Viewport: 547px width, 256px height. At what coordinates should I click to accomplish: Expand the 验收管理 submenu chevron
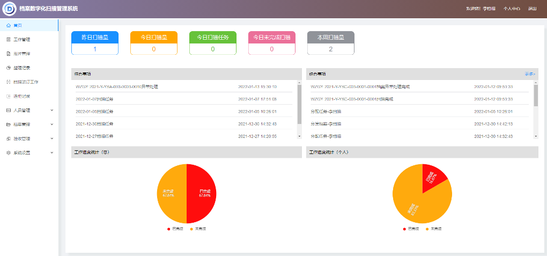tap(52, 138)
